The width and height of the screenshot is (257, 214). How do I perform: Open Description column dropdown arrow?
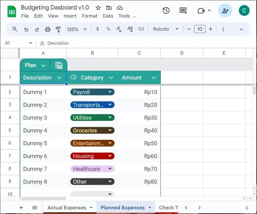click(59, 78)
